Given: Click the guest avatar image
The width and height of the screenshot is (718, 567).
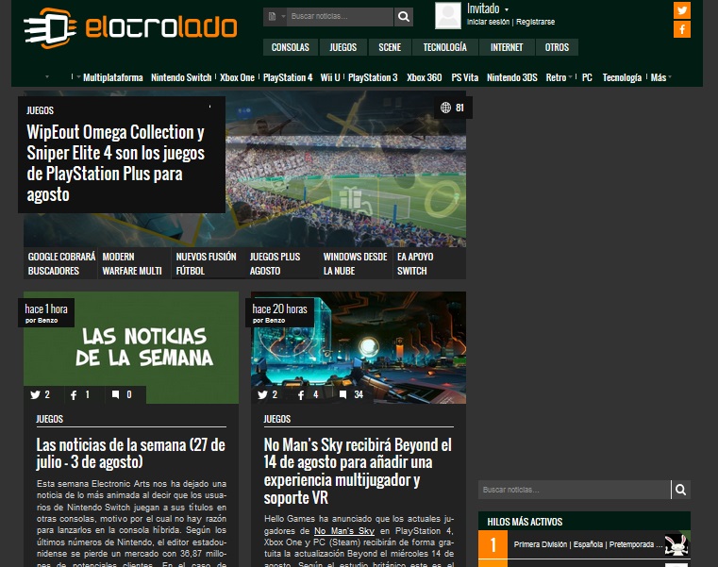Looking at the screenshot, I should click(x=448, y=15).
